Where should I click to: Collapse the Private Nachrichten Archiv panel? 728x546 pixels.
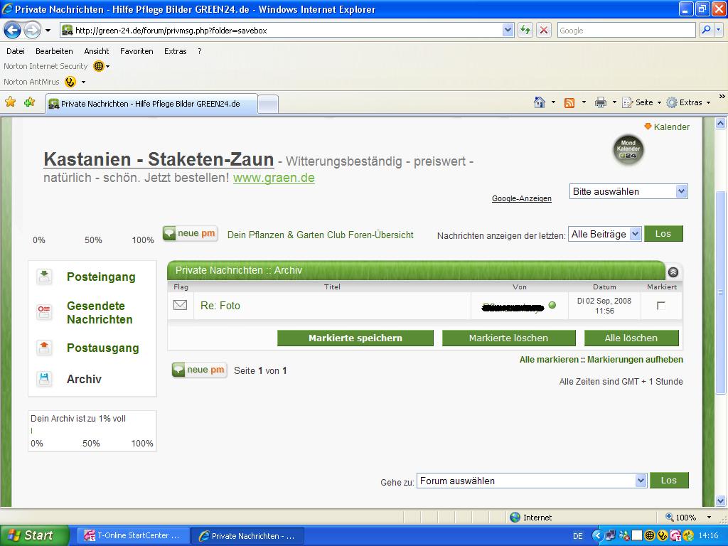(x=673, y=272)
